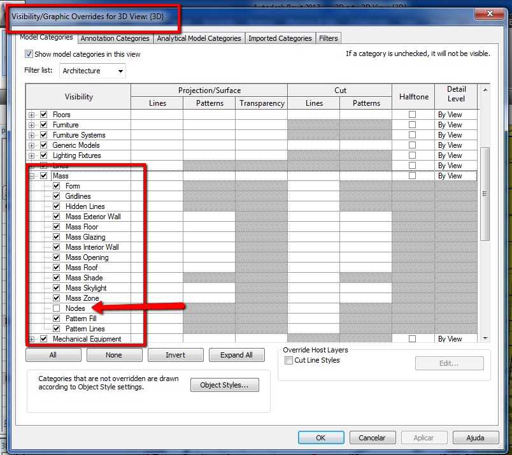Select the Pattern Lines row

coord(85,329)
